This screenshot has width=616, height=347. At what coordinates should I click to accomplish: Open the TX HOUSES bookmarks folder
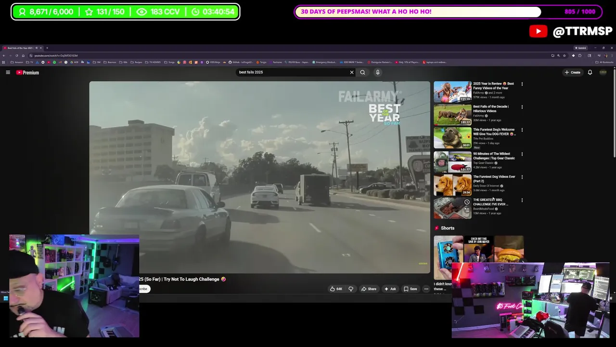click(x=154, y=62)
